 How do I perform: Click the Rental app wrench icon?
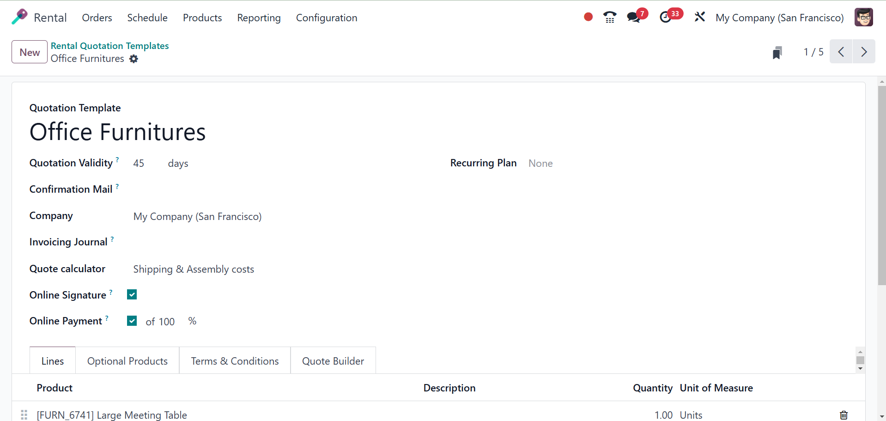pyautogui.click(x=19, y=17)
